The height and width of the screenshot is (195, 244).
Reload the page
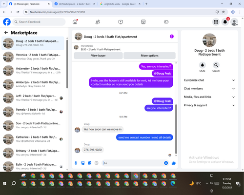(x=18, y=12)
